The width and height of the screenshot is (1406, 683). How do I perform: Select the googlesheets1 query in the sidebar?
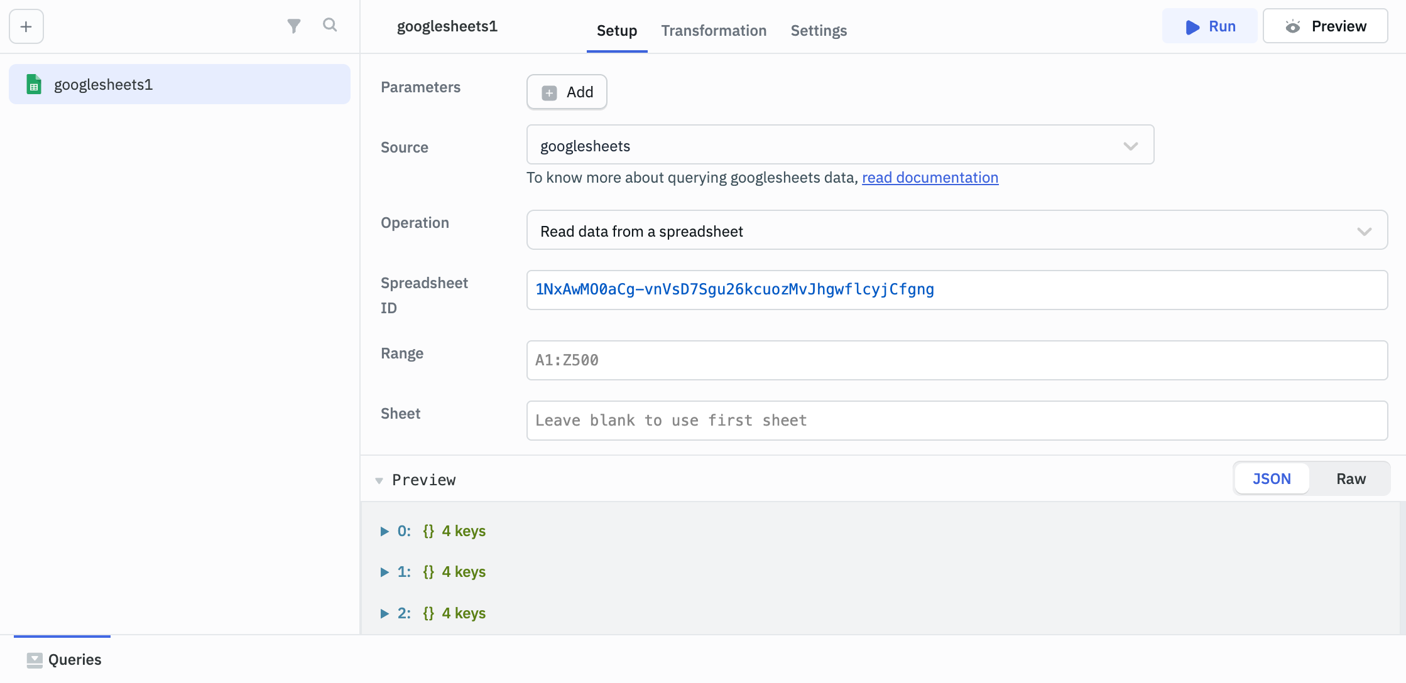pyautogui.click(x=104, y=83)
